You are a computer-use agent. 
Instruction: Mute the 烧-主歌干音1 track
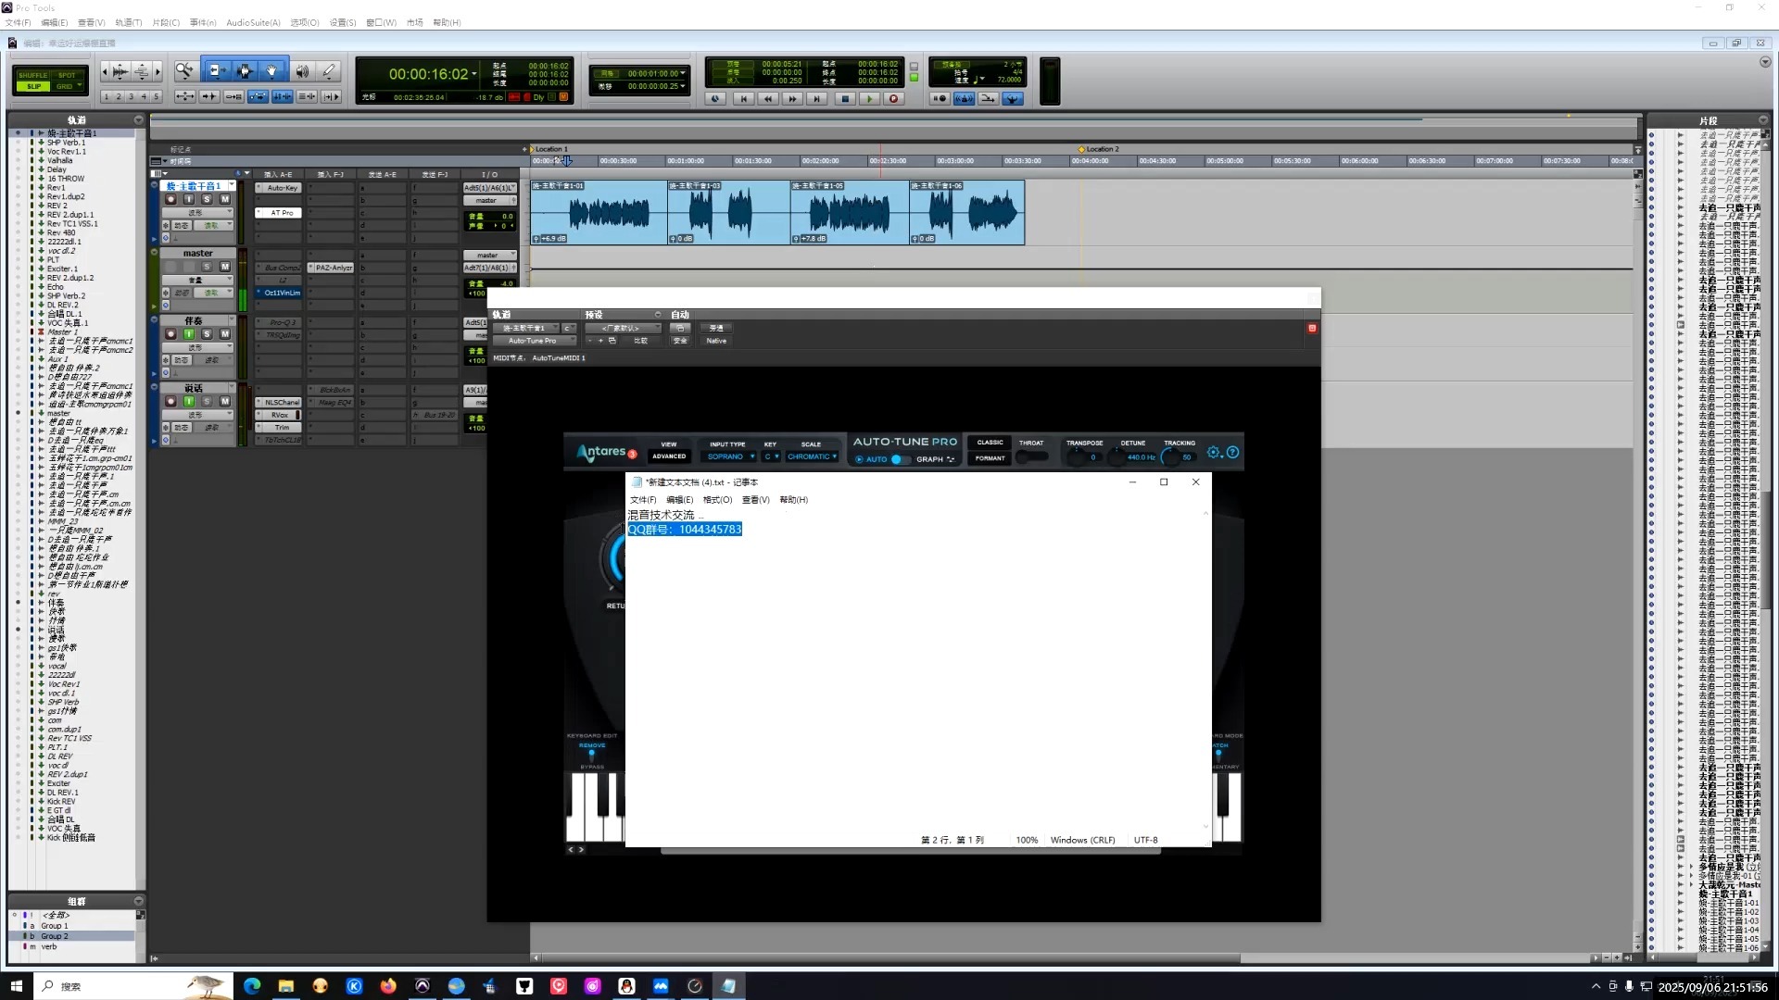(225, 199)
